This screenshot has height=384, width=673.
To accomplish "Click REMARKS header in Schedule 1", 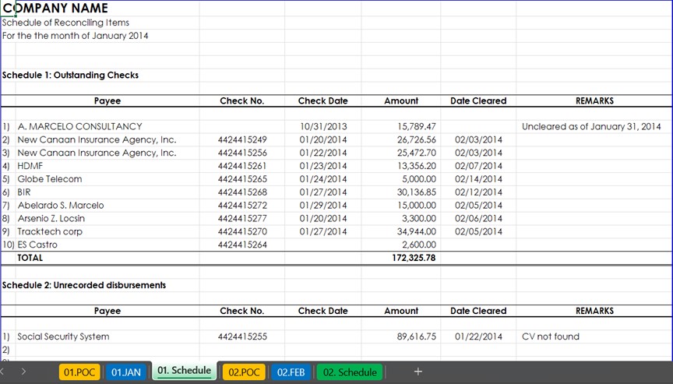I will 594,100.
